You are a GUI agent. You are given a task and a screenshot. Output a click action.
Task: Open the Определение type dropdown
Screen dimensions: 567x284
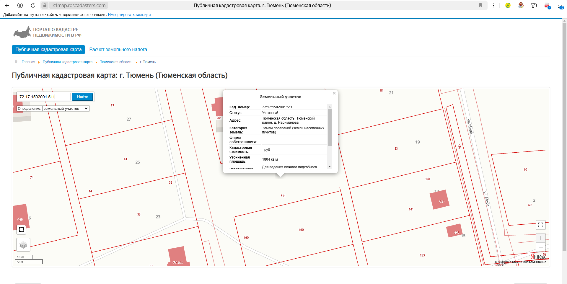pos(66,109)
